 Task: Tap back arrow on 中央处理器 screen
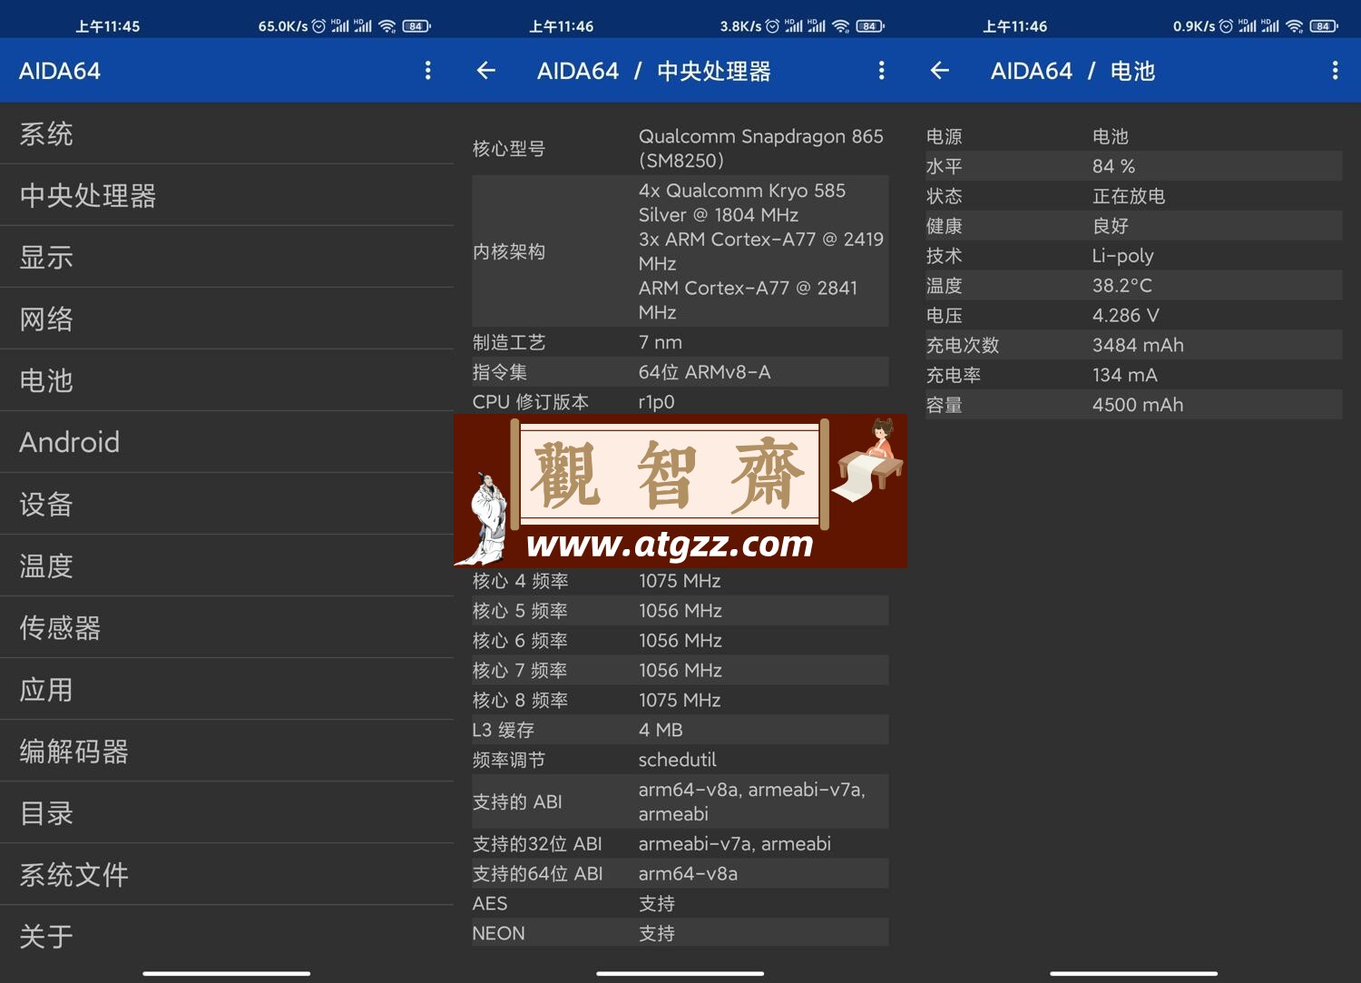pyautogui.click(x=486, y=71)
